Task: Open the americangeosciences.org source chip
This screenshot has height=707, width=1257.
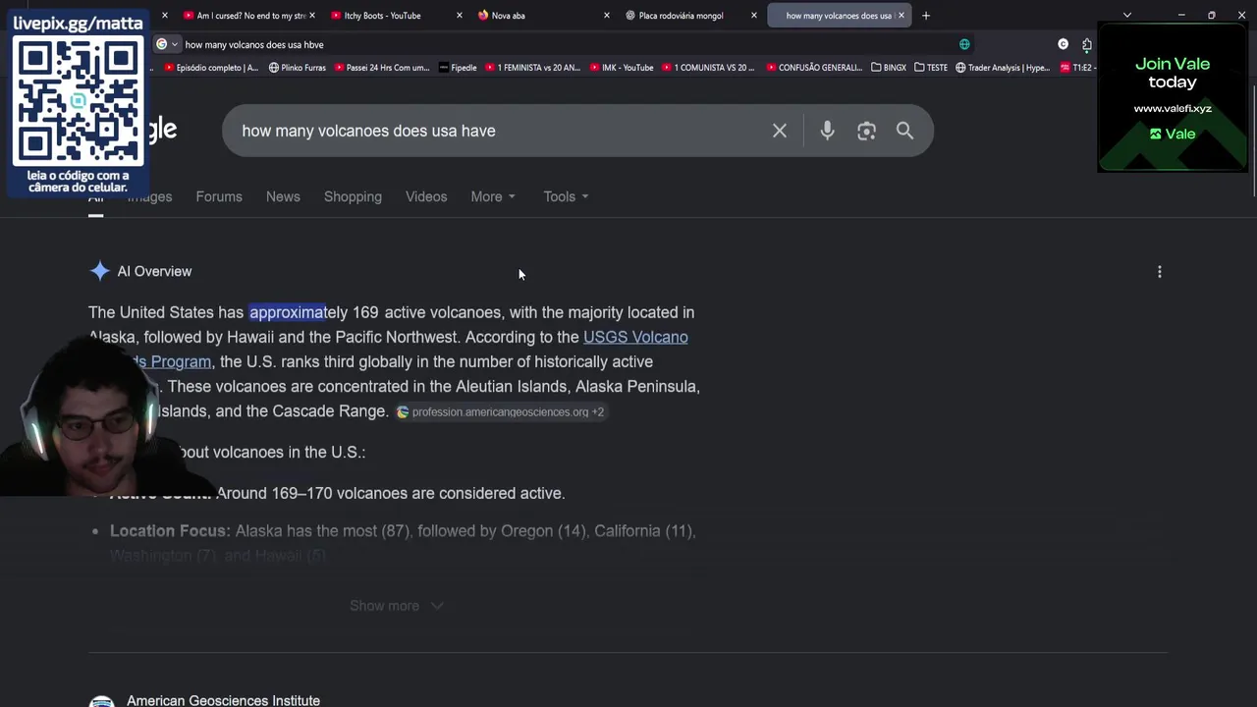Action: (500, 412)
